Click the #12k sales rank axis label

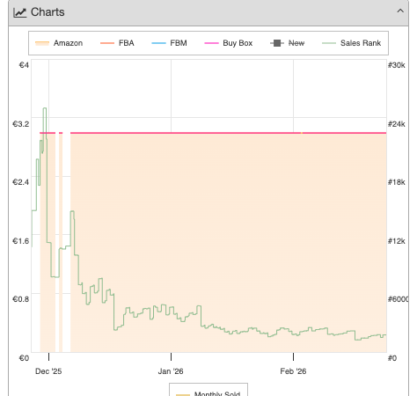click(397, 241)
